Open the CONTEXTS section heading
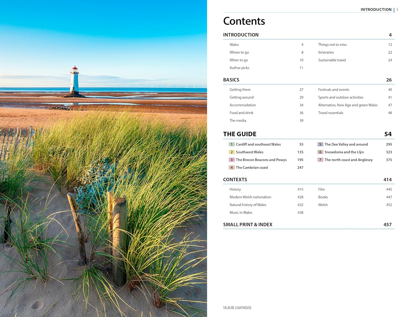The height and width of the screenshot is (317, 414). tap(235, 180)
